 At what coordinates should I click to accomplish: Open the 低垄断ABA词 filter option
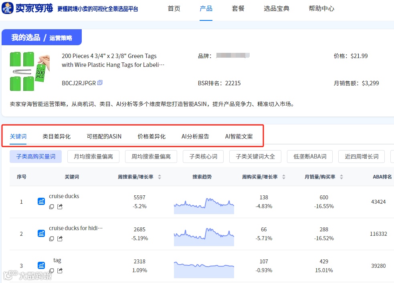click(309, 157)
